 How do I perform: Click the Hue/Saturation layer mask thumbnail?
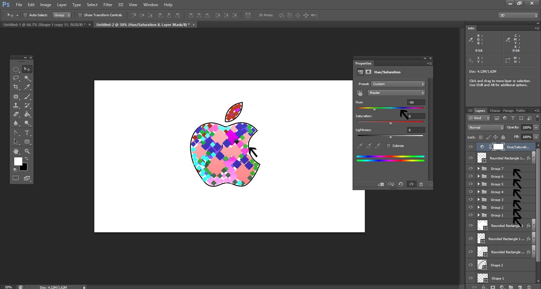coord(498,147)
